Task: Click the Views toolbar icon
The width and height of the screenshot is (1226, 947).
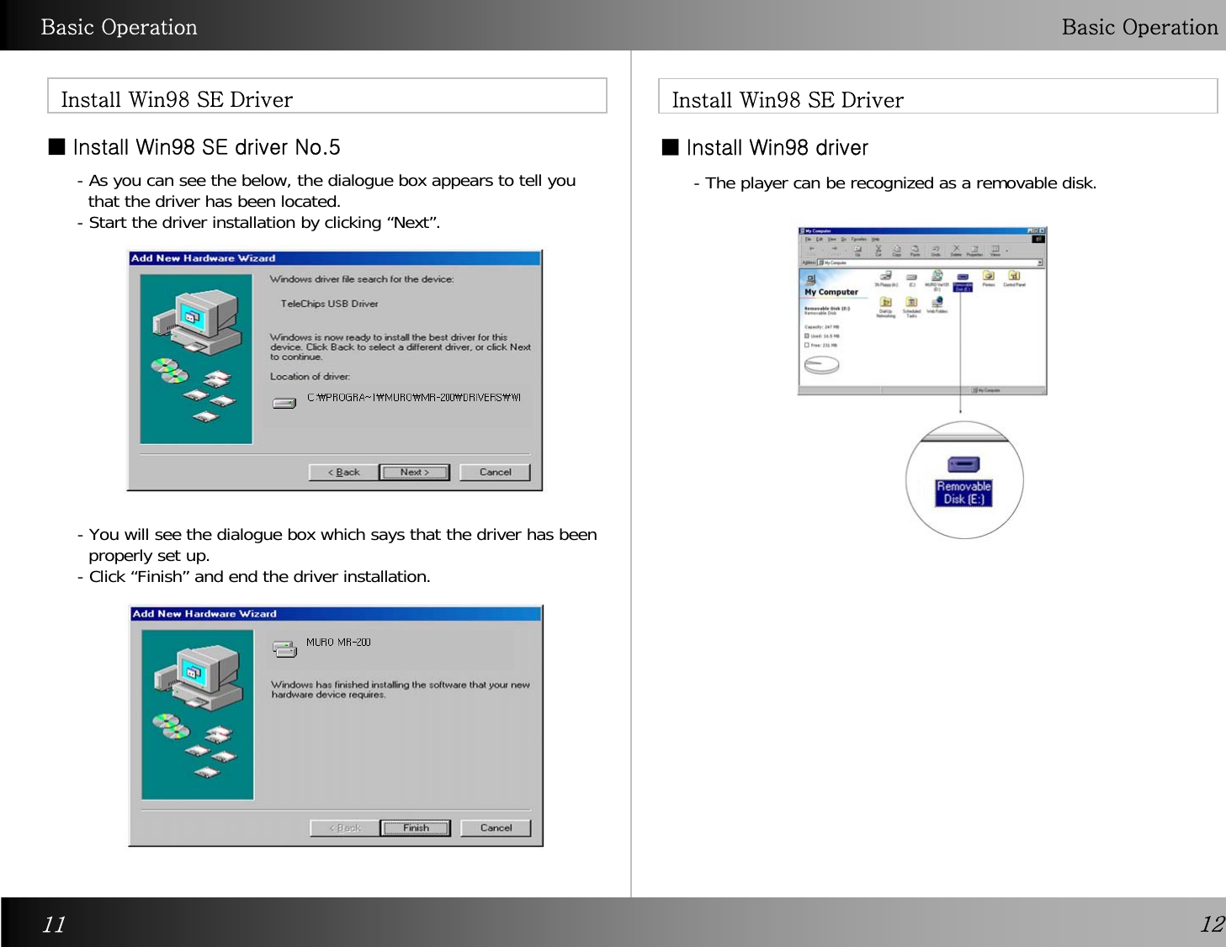Action: click(x=995, y=250)
